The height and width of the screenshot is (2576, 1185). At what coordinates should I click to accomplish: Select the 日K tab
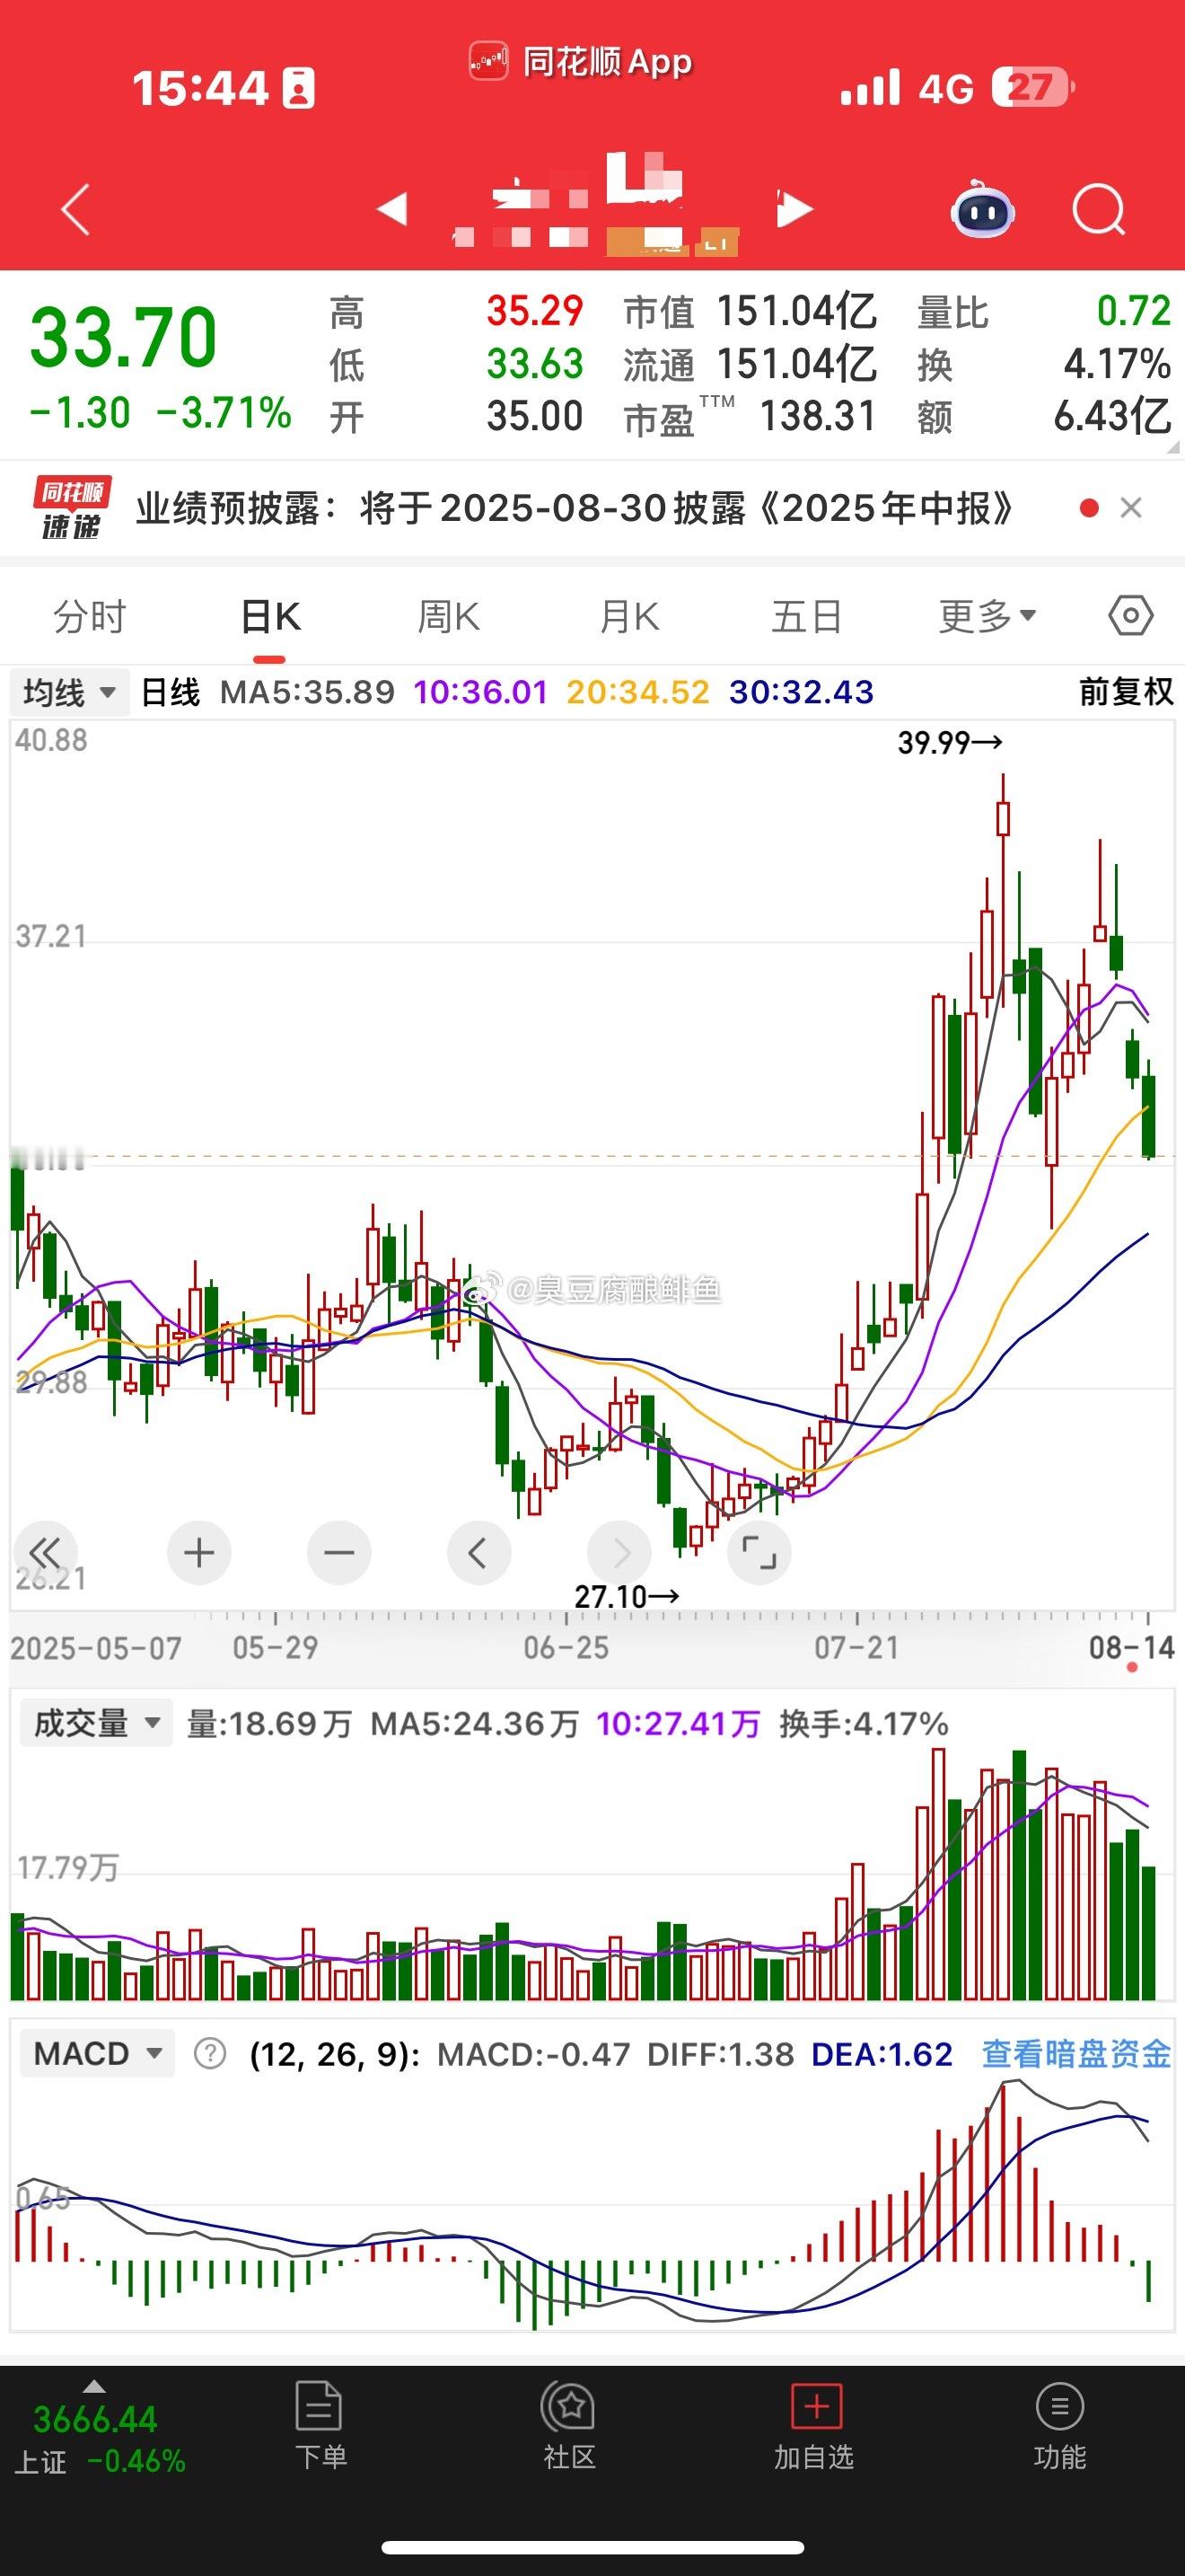271,617
